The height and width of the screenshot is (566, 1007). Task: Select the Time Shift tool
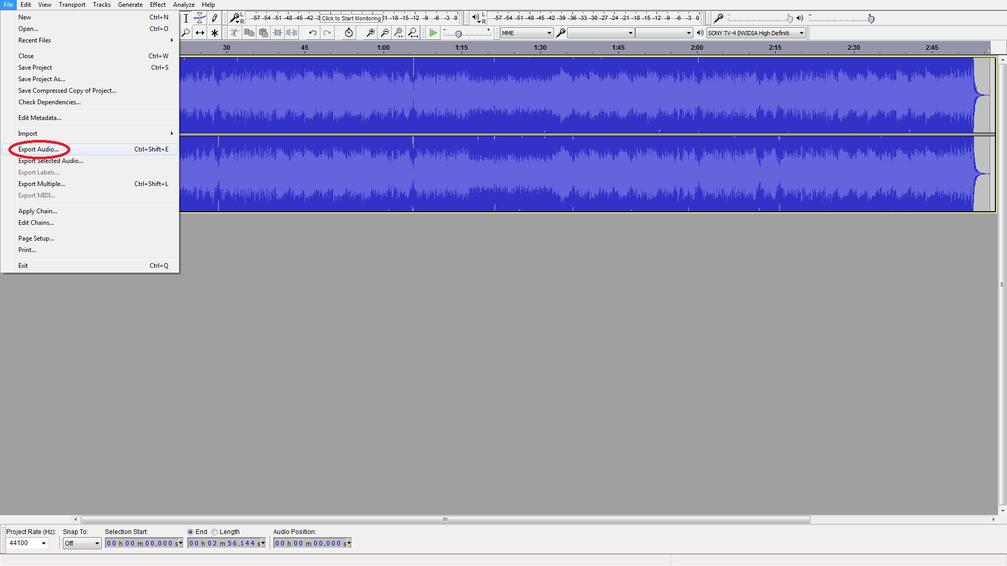[x=200, y=33]
